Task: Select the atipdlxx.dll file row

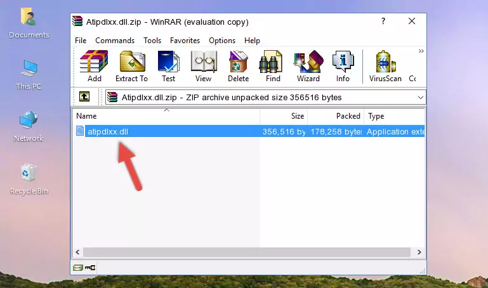Action: tap(249, 131)
